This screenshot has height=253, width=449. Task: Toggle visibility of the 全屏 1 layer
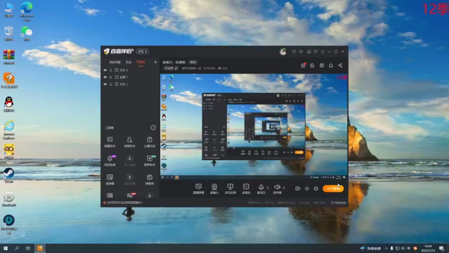tap(105, 77)
